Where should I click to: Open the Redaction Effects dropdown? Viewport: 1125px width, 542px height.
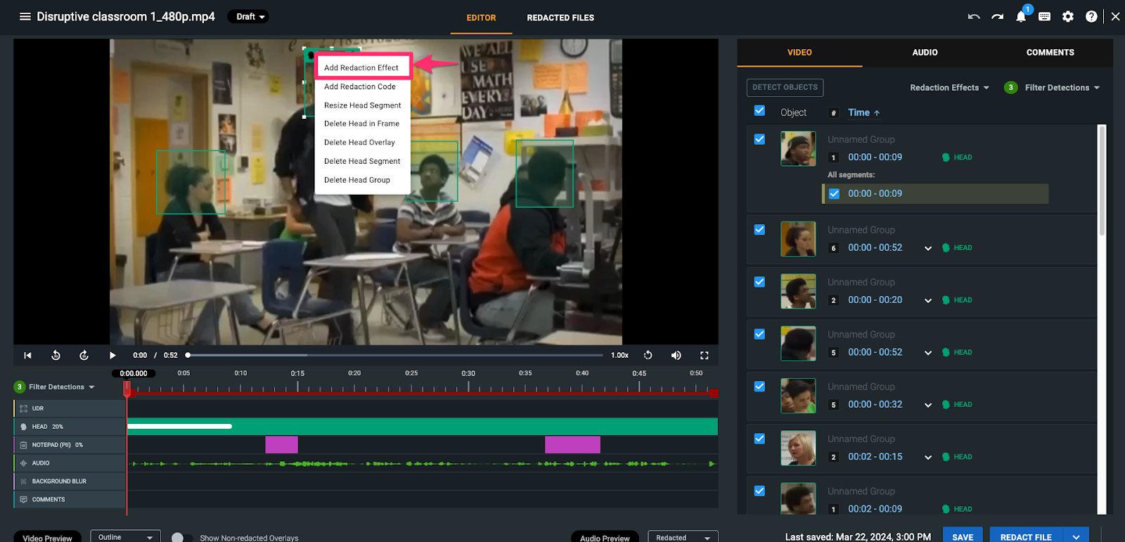[x=949, y=88]
